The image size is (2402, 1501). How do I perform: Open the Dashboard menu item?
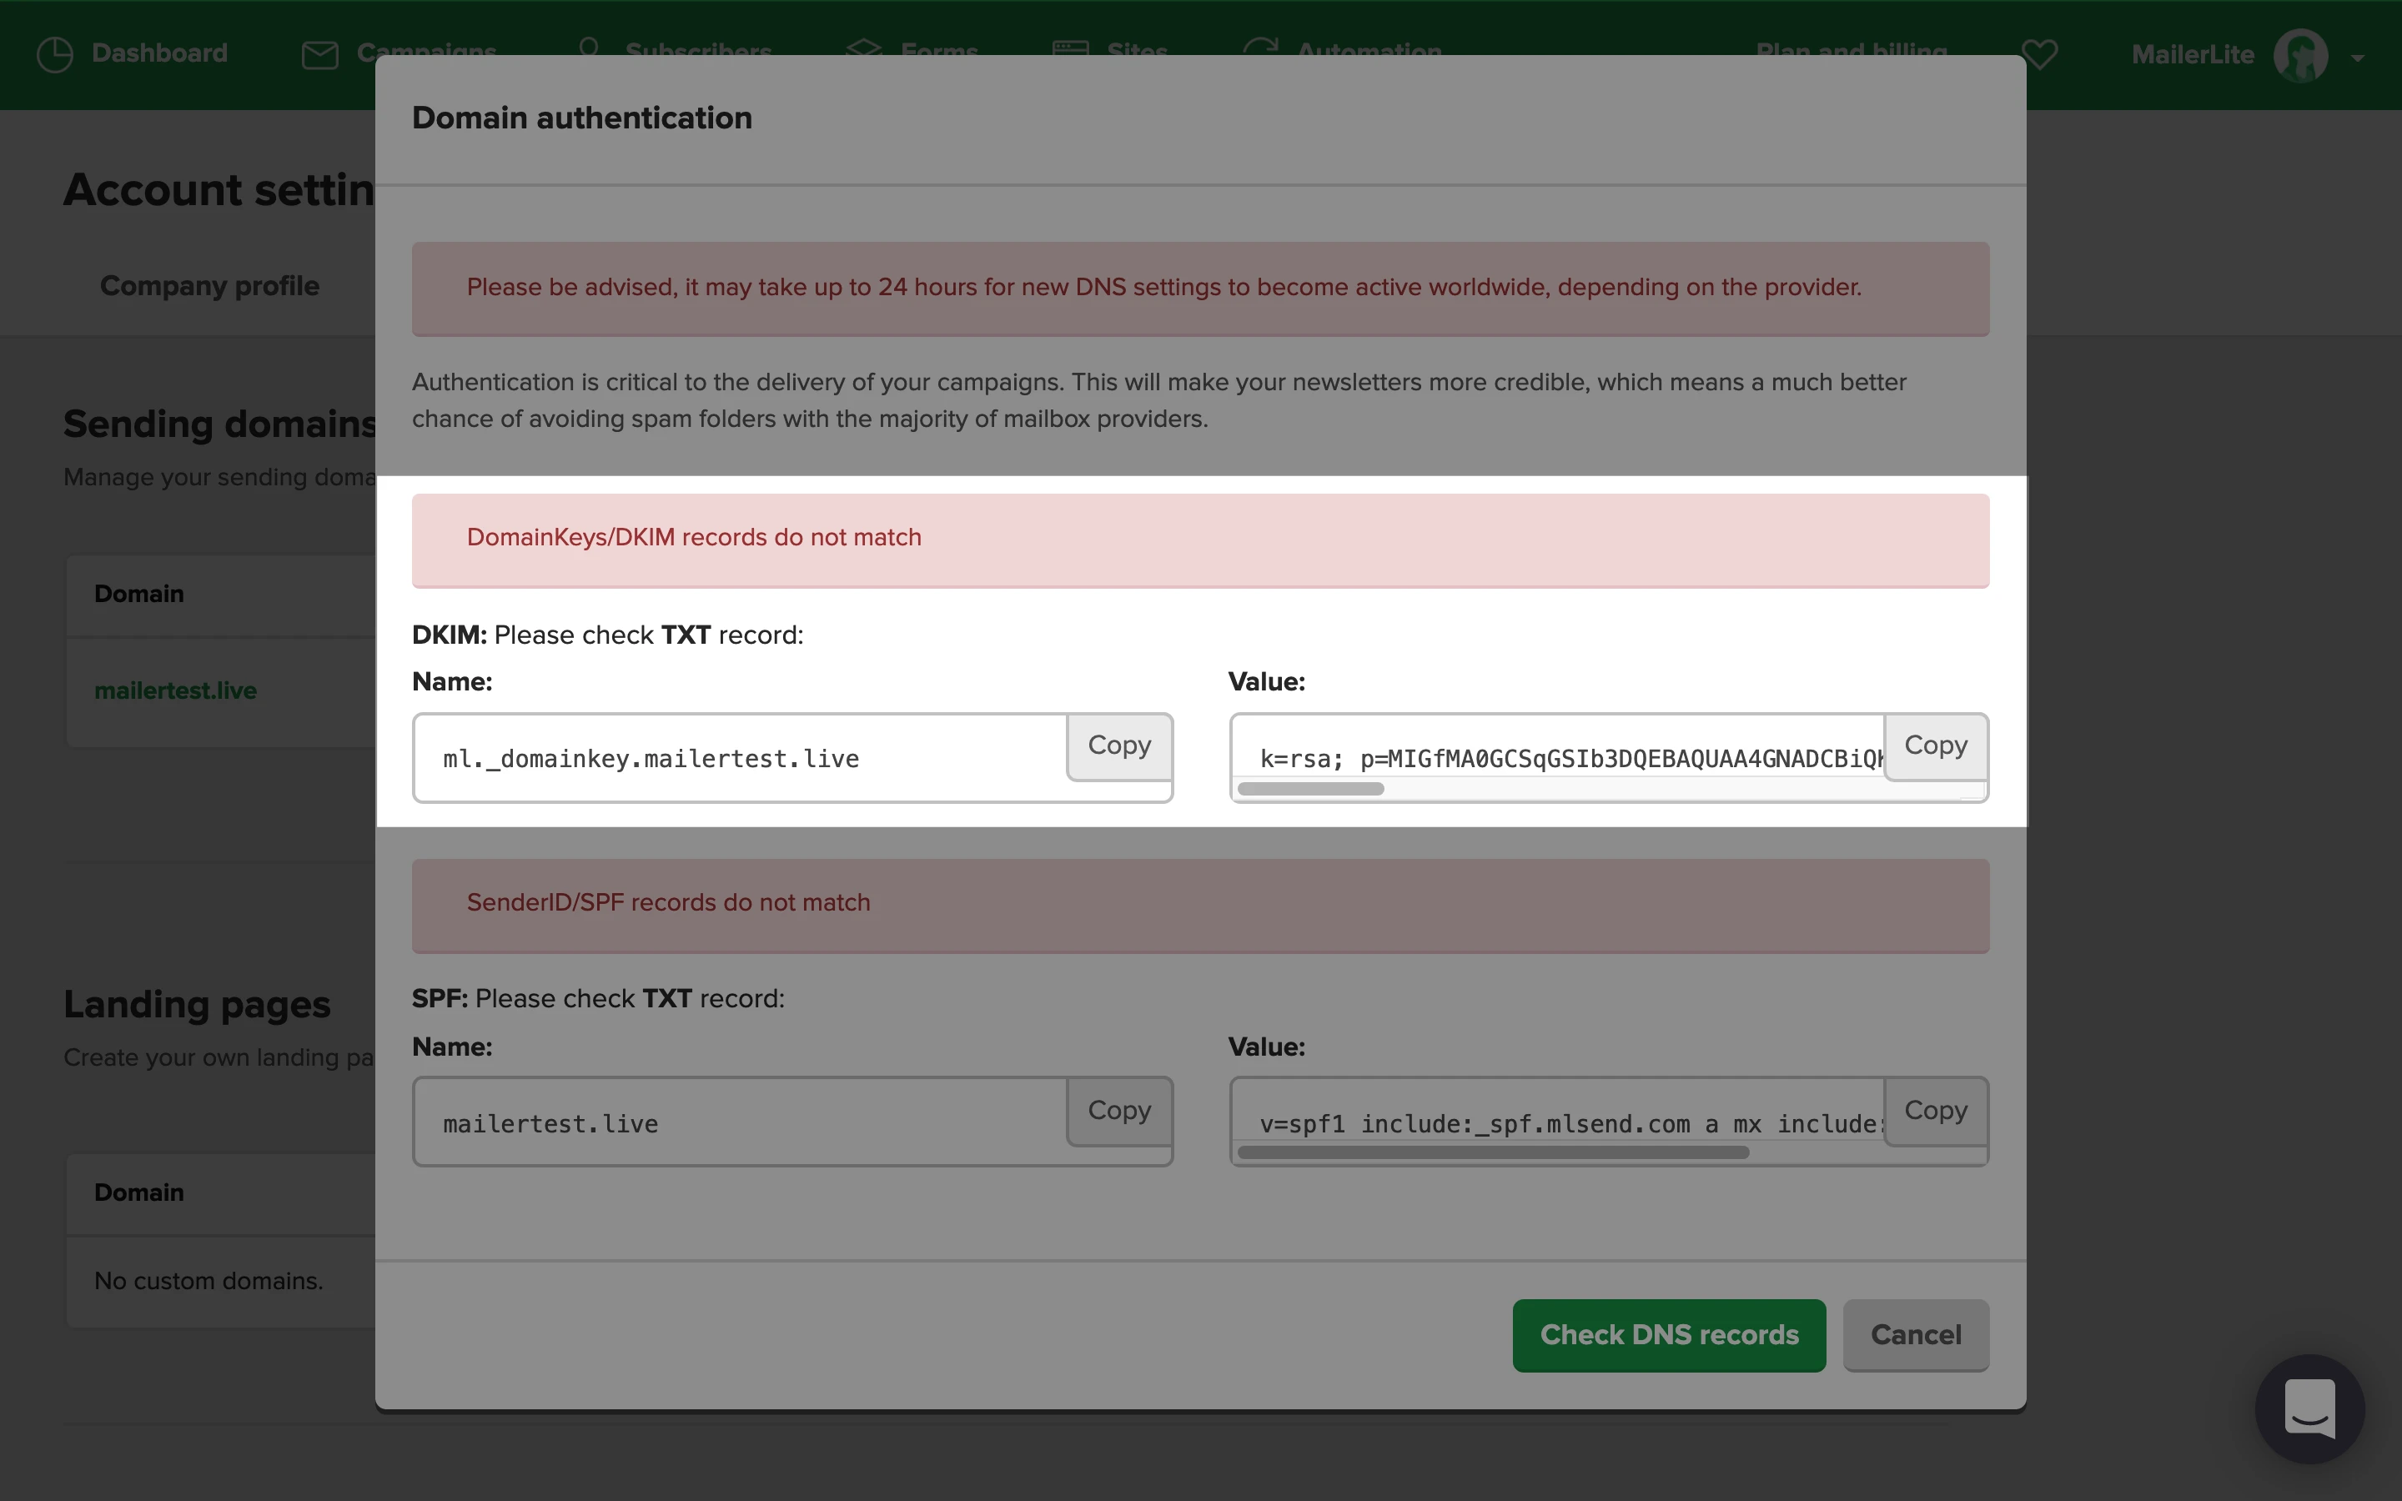158,53
